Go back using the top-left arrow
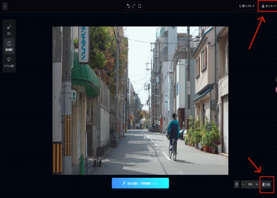 (x=5, y=6)
